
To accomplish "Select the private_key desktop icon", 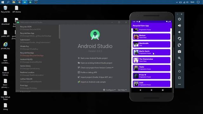I will [x=5, y=46].
